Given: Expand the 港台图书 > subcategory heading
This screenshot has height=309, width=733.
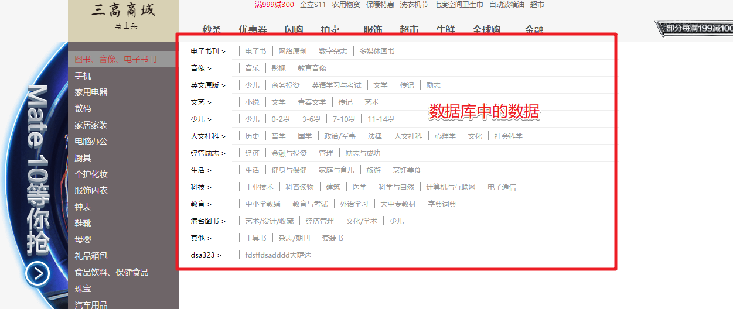Looking at the screenshot, I should coord(208,221).
